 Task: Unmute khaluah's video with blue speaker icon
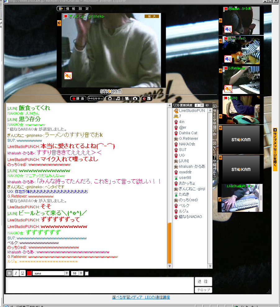[228, 29]
